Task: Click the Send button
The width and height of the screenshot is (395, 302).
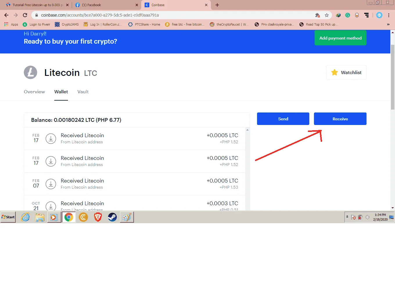Action: coord(283,119)
